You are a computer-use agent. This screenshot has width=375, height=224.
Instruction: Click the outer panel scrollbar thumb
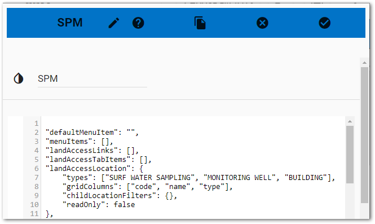tap(364, 135)
